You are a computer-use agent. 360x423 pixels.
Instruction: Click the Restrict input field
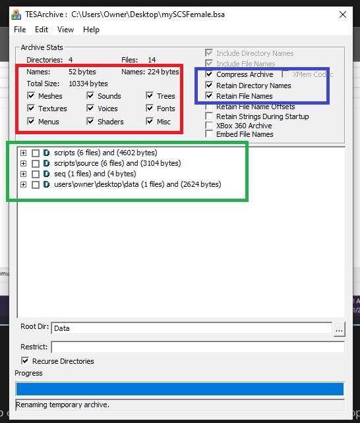198,347
